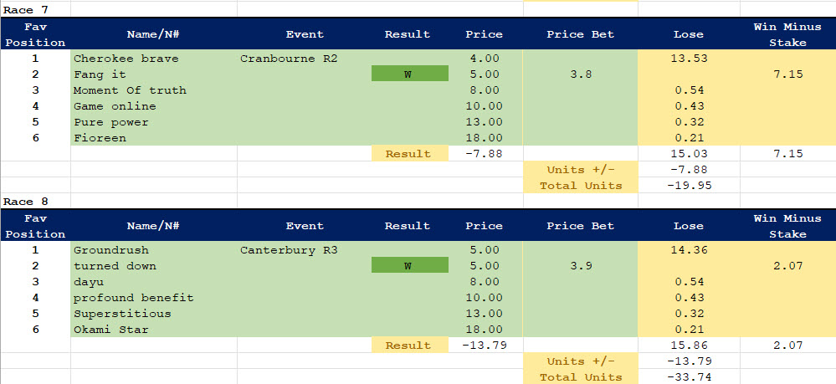Select the Price Bet value 3.8
Viewport: 836px width, 384px height.
pyautogui.click(x=580, y=74)
